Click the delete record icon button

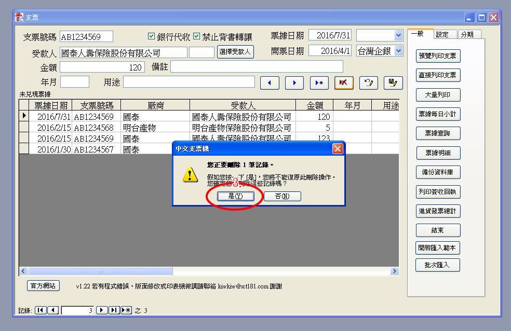click(x=344, y=83)
